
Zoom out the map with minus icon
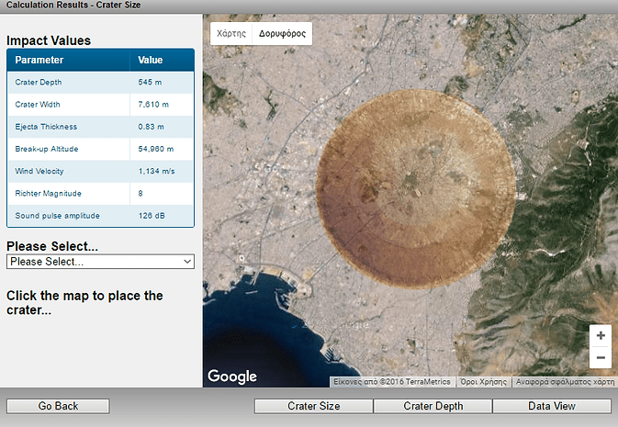click(x=601, y=357)
